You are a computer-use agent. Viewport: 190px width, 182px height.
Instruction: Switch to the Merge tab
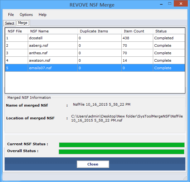(23, 23)
